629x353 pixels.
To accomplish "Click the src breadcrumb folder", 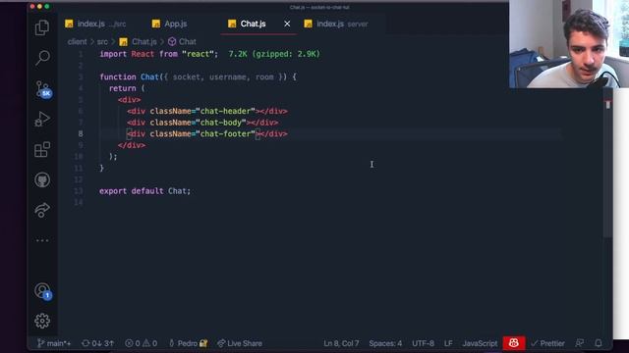I will click(x=102, y=41).
